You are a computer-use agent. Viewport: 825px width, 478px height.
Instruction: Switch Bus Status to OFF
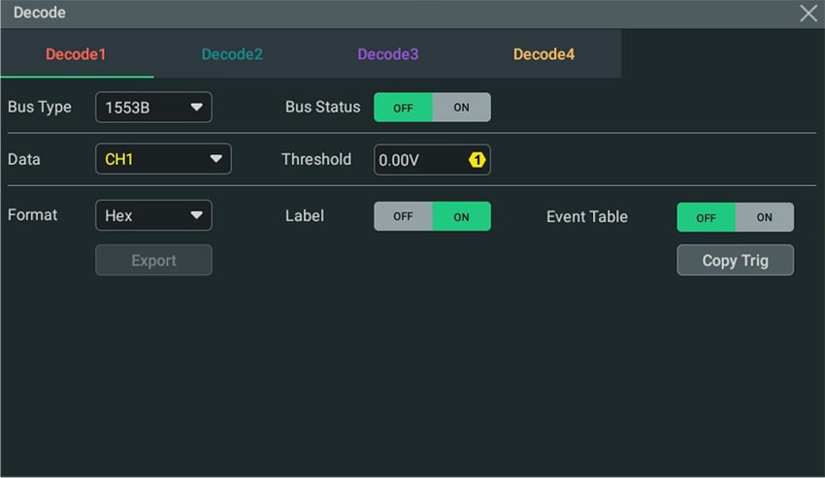click(x=403, y=108)
